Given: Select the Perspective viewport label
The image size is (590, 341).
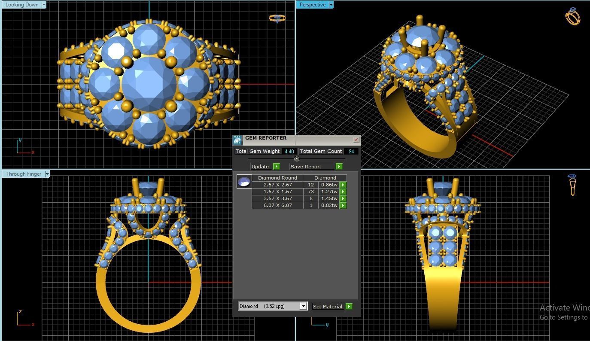Looking at the screenshot, I should [312, 5].
